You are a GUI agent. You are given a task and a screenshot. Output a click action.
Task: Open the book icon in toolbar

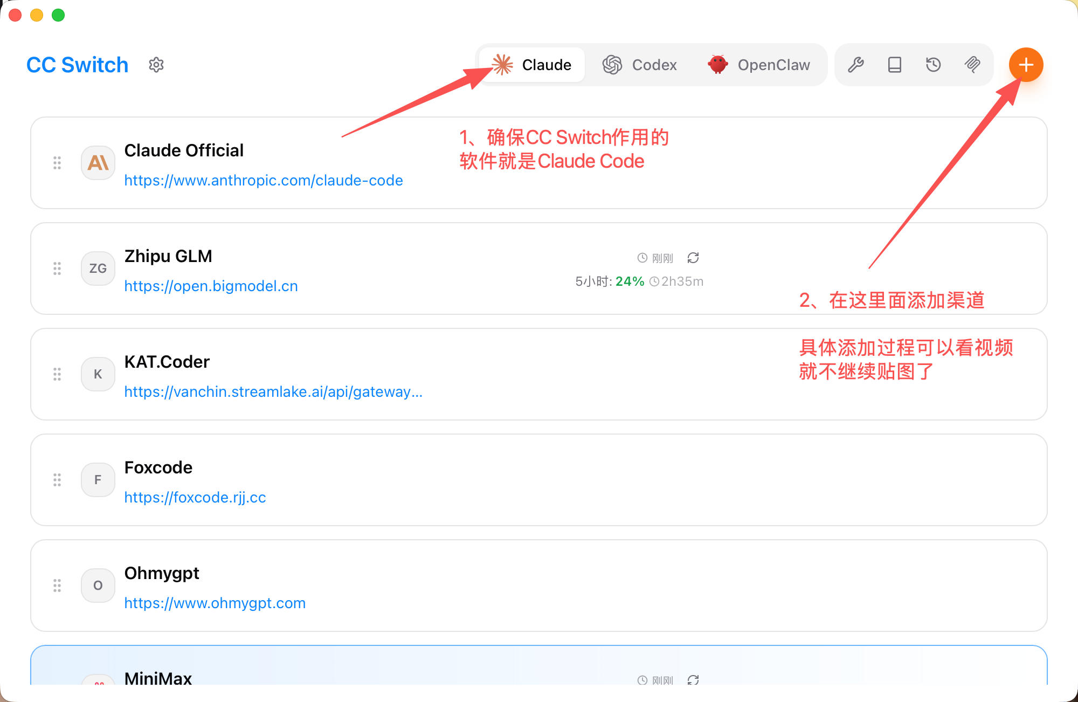point(895,65)
